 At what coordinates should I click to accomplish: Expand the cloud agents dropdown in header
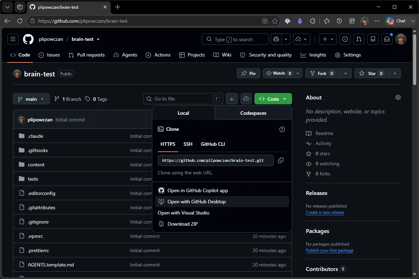click(301, 39)
